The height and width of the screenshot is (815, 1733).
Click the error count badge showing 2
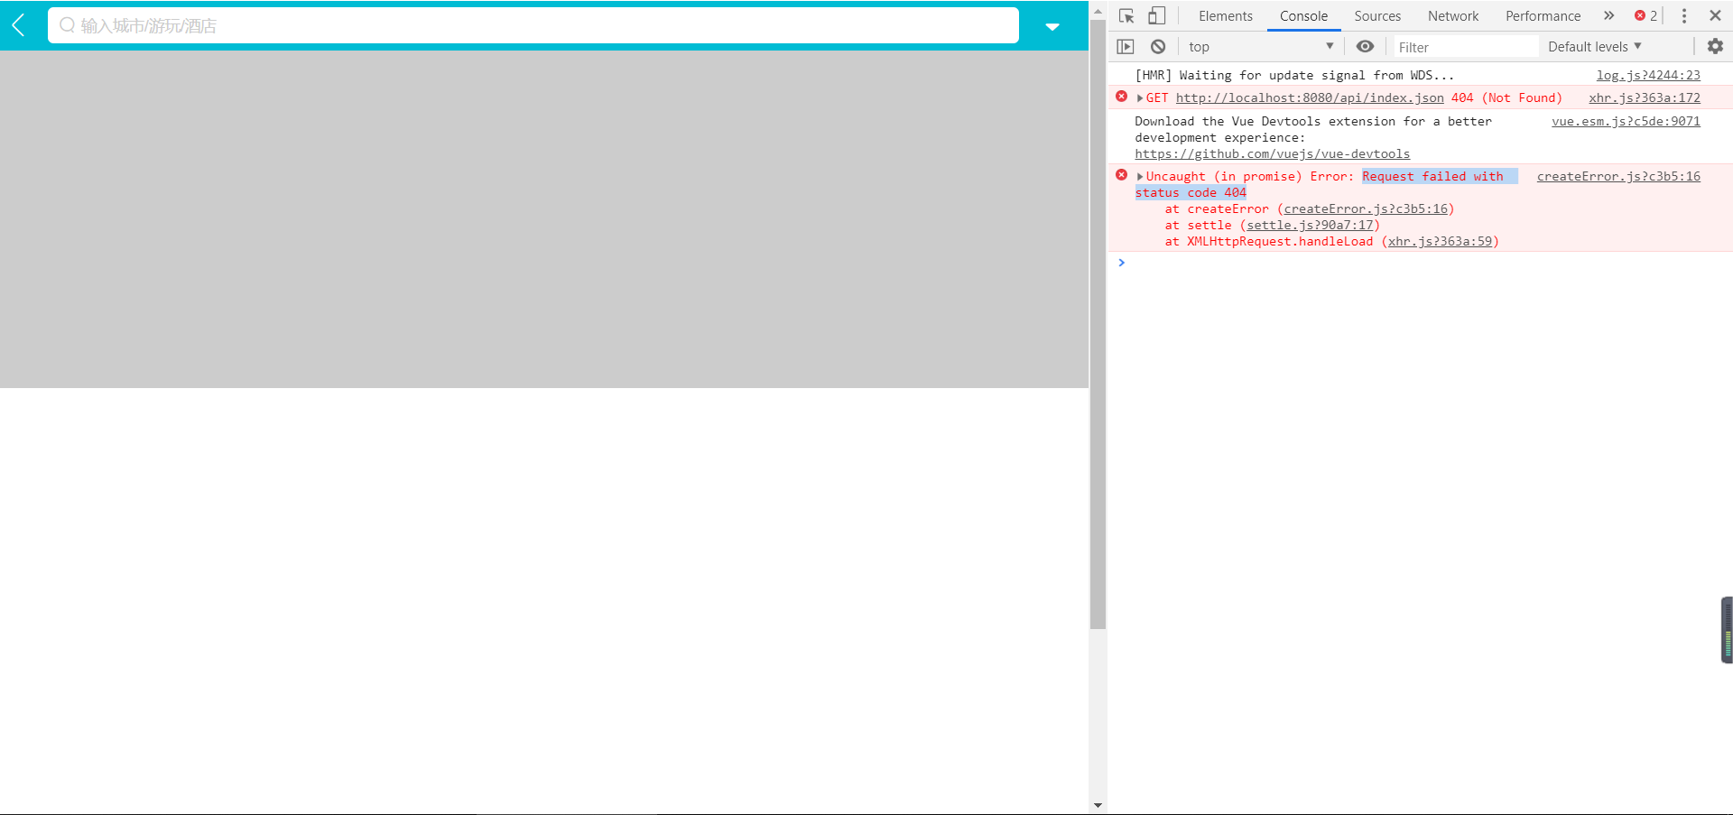pyautogui.click(x=1646, y=15)
